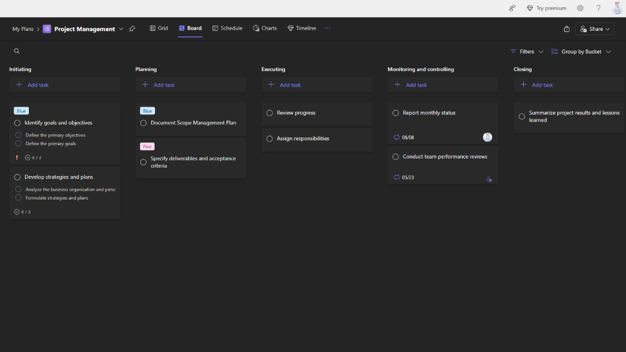Click the shopping bag icon near Share

click(566, 29)
